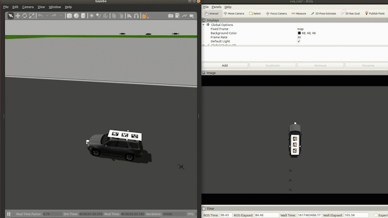Insert a cylinder shape
Viewport: 388px width, 218px height.
click(83, 16)
